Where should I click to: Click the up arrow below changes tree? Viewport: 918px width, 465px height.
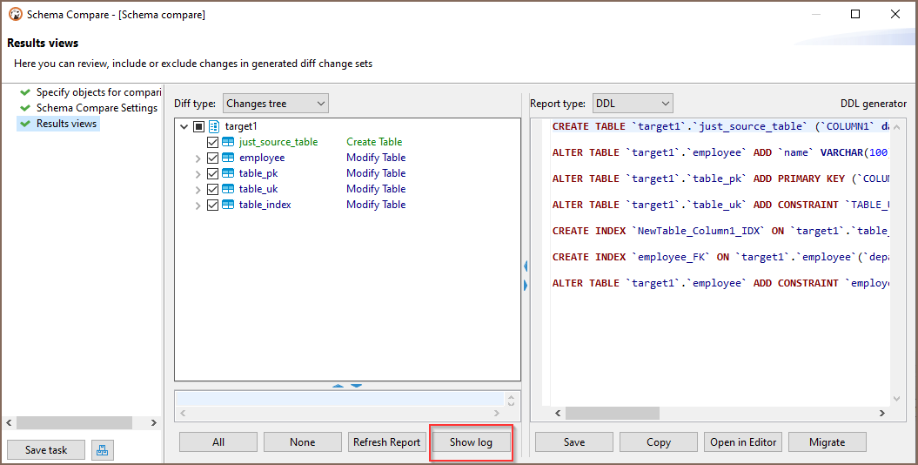[338, 386]
